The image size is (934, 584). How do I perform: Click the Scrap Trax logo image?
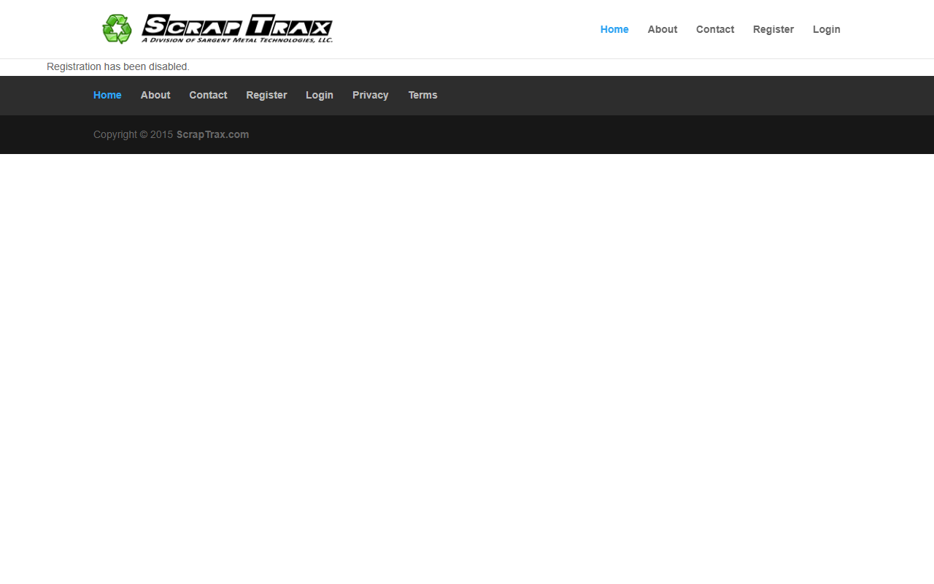[217, 29]
